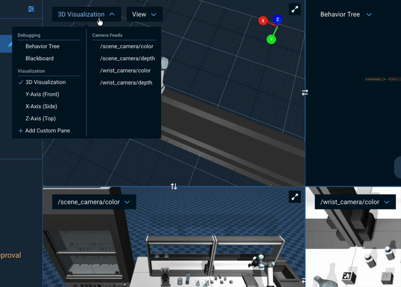401x287 pixels.
Task: Swap panes using horizontal swap arrows icon
Action: (305, 93)
